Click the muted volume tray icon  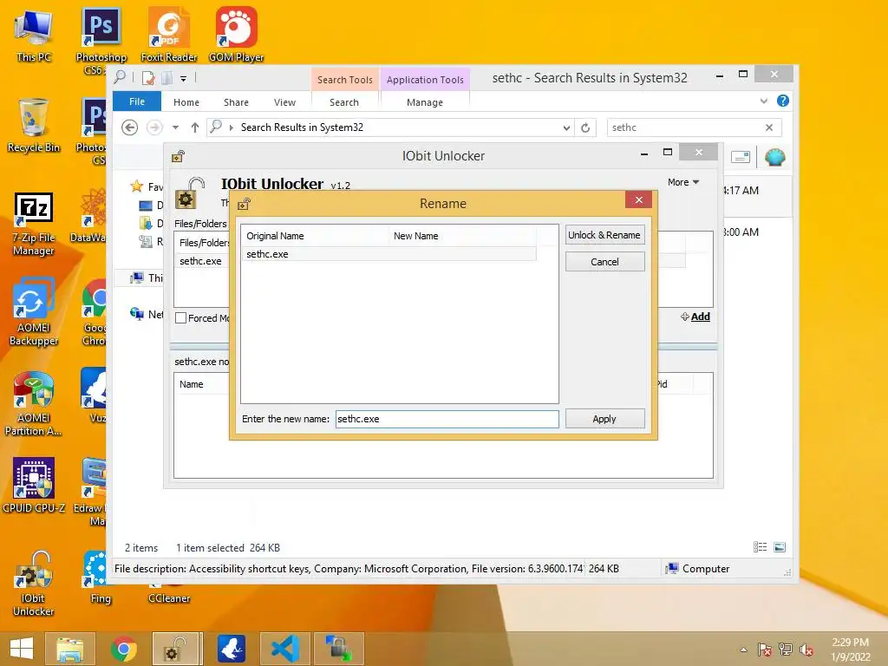806,650
